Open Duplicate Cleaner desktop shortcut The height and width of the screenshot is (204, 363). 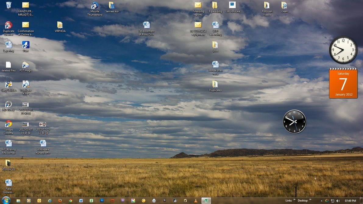point(9,26)
